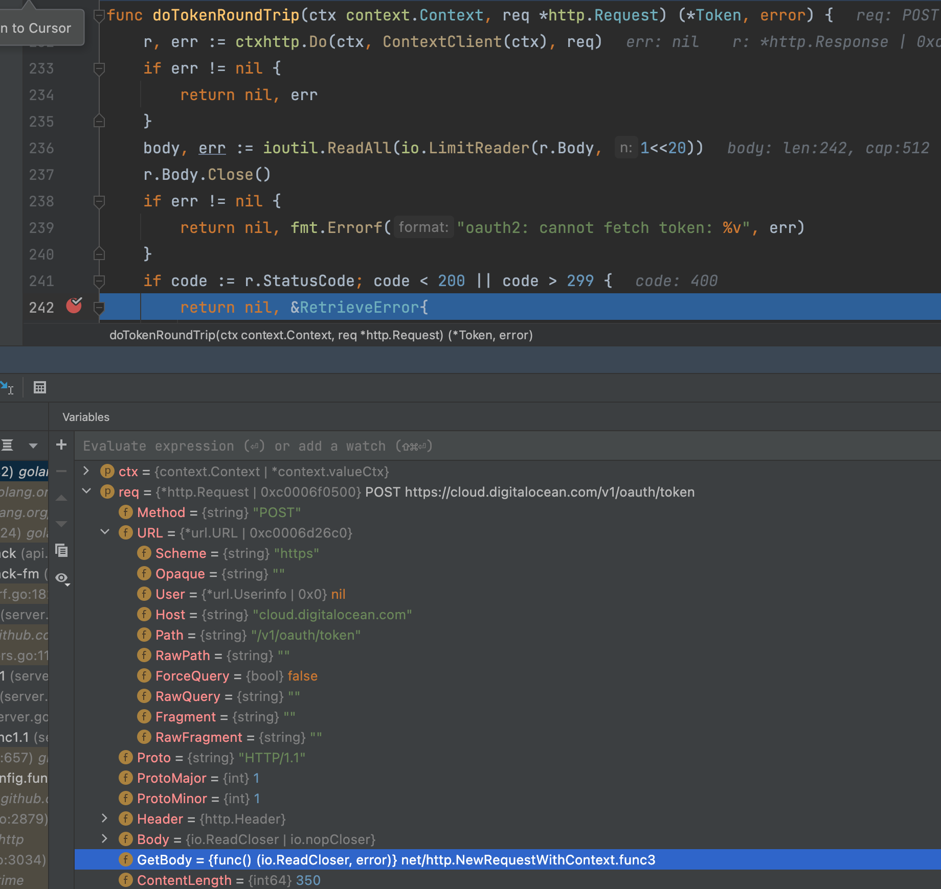Click the field icon next to ContentLength

click(x=126, y=880)
